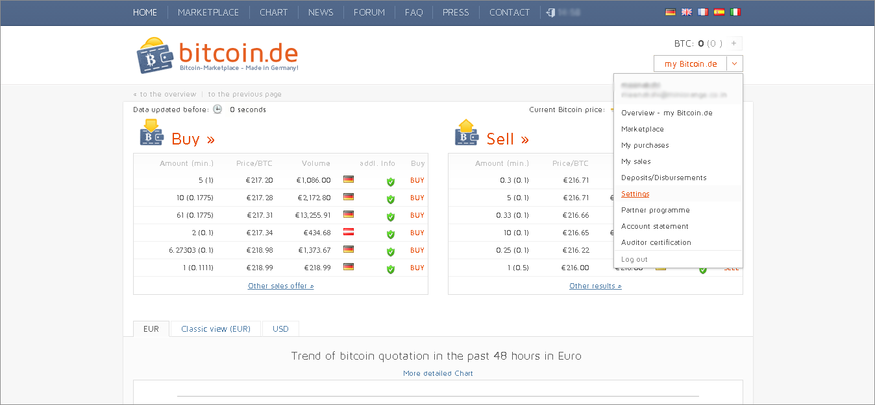Click green shield in €218.99 buy row
The height and width of the screenshot is (405, 875).
pyautogui.click(x=391, y=269)
